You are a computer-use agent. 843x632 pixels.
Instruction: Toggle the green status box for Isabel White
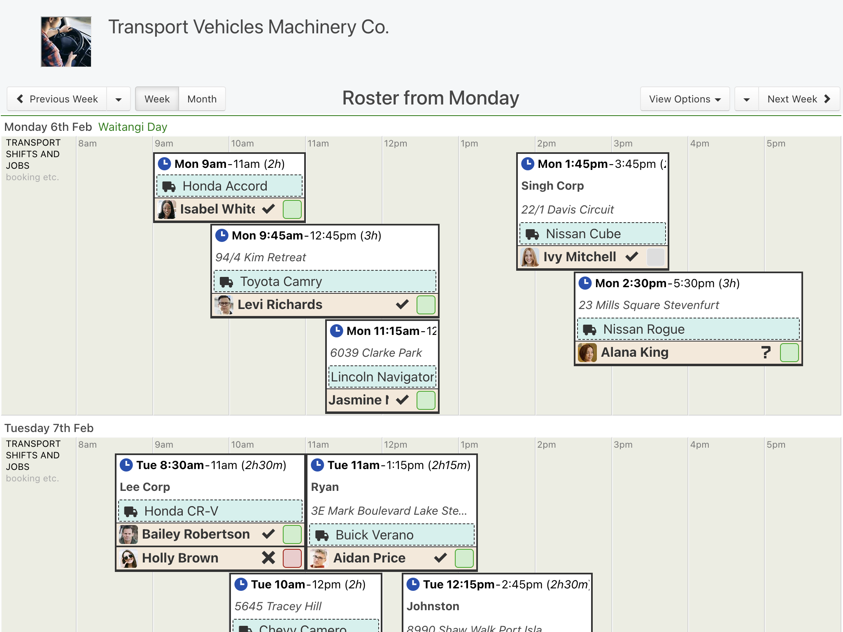pos(292,209)
